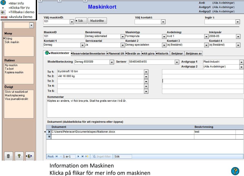The image size is (244, 176).
Task: Open the Kontakt 4 dropdown
Action: (x=238, y=45)
